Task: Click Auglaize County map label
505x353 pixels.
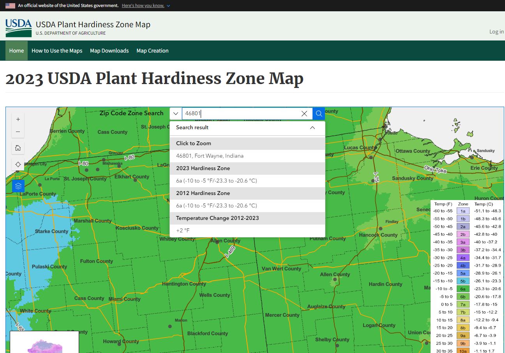Action: tap(326, 306)
